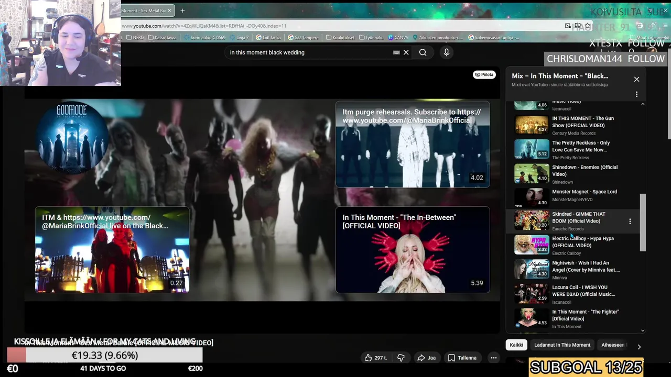The image size is (671, 377).
Task: Open the Koulutukset bookmark folder
Action: pyautogui.click(x=340, y=38)
